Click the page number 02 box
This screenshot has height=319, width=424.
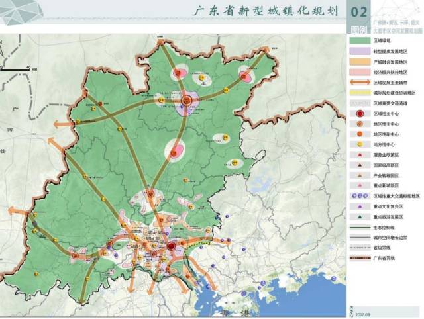coord(359,12)
